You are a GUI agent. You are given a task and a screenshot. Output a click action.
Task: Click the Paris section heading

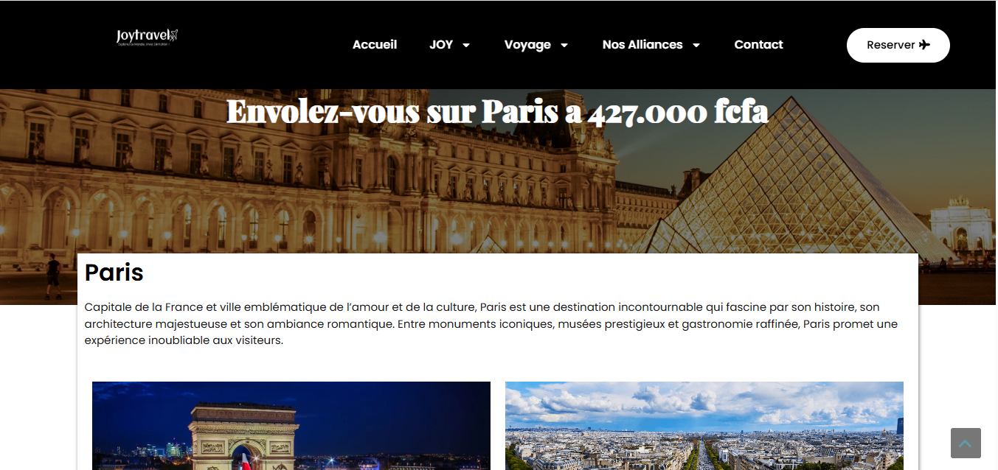click(114, 273)
